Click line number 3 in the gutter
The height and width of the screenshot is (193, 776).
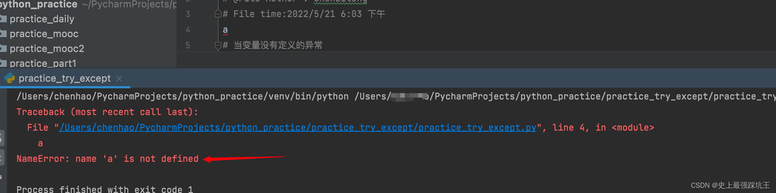[188, 14]
